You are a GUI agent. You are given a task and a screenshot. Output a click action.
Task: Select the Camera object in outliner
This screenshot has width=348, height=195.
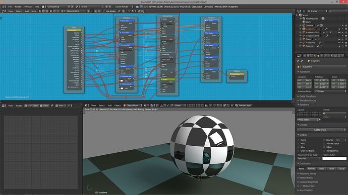pos(309,26)
